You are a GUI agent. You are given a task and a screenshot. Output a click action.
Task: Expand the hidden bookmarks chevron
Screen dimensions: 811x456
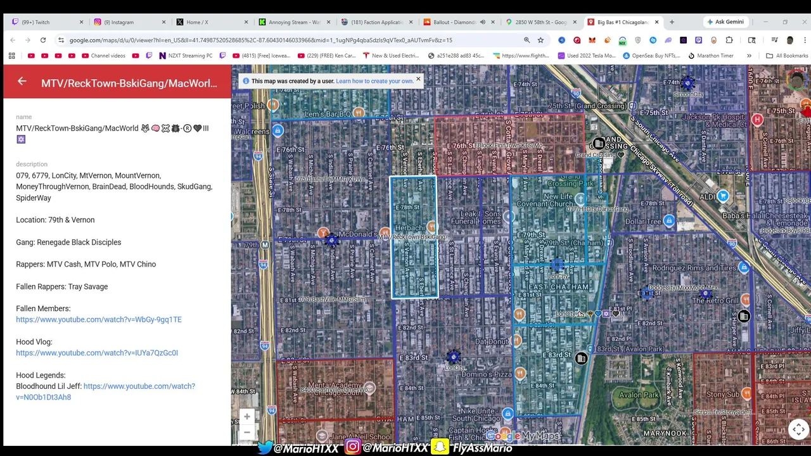749,56
